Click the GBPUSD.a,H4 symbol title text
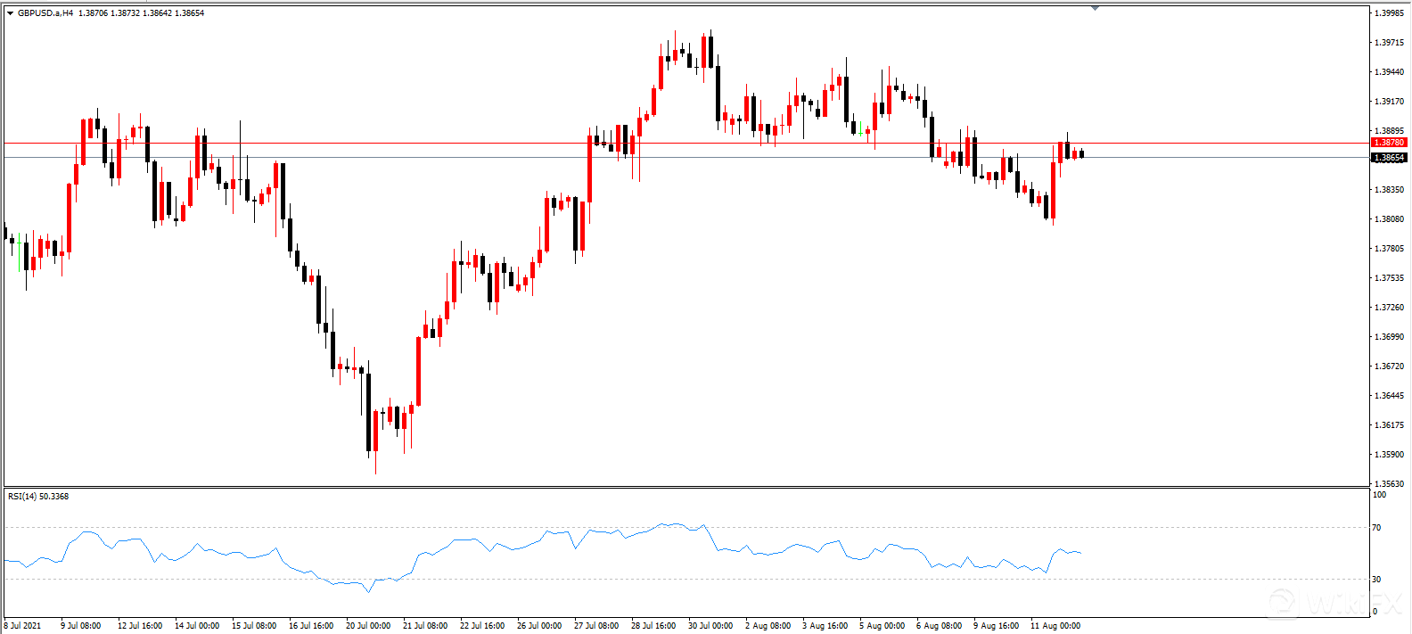This screenshot has height=634, width=1412. tap(45, 13)
